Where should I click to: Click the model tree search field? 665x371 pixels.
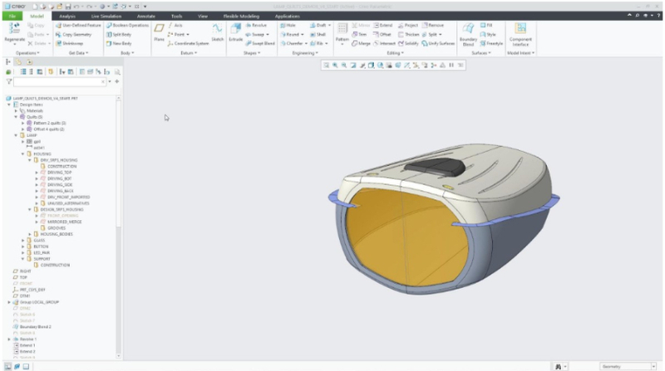pyautogui.click(x=58, y=82)
